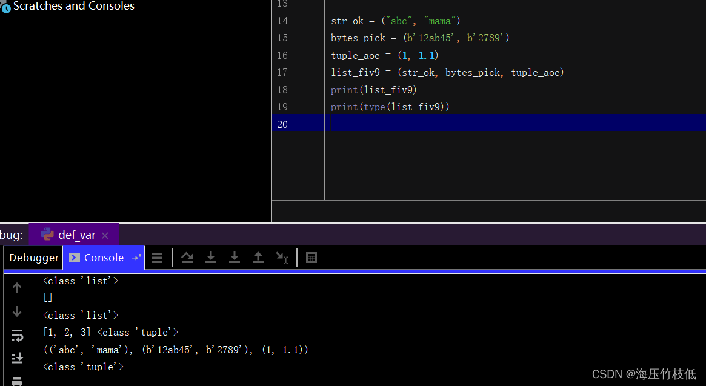Move down the stack trace arrow icon
Screen dimensions: 706x386
17,311
